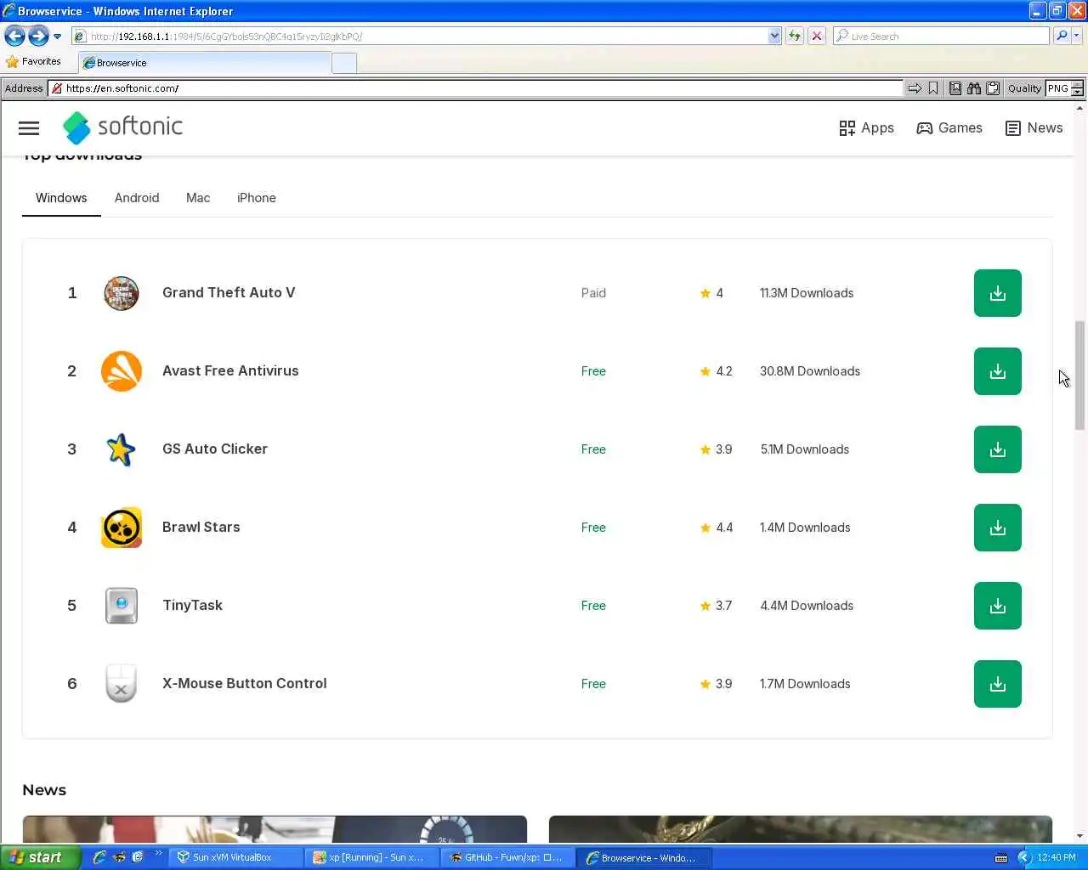Click '11.3M Downloads' text
Screen dimensions: 1088x870
(x=807, y=293)
